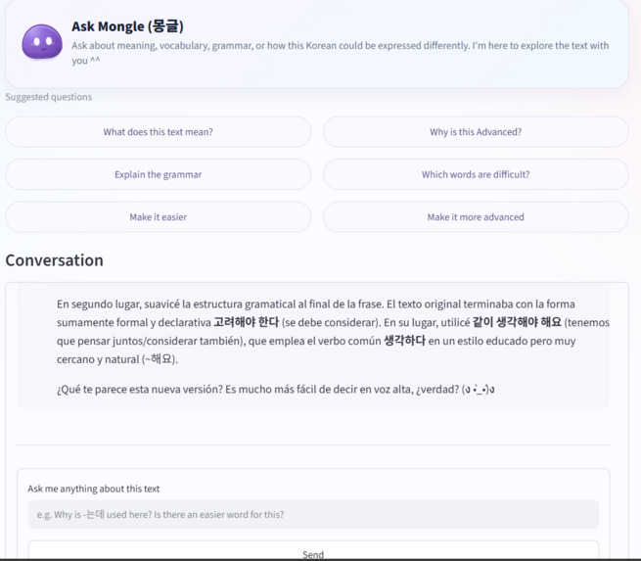Click the bold Korean phrase '같이 생각해야 해요'

517,322
